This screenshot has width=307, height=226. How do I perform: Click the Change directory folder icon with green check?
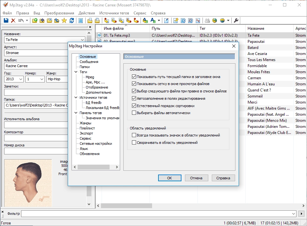pos(35,20)
